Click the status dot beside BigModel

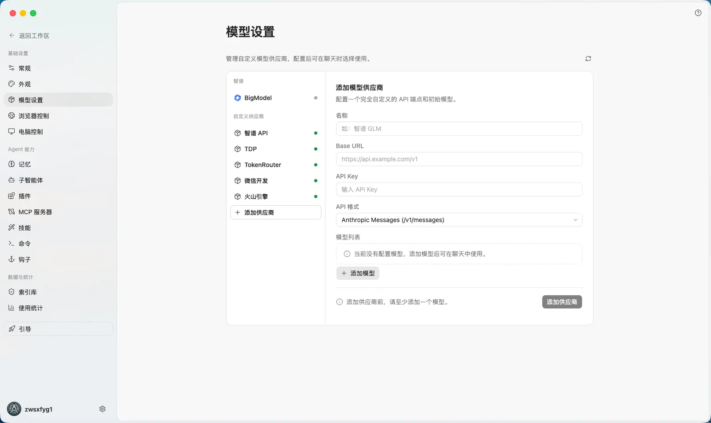click(x=316, y=98)
